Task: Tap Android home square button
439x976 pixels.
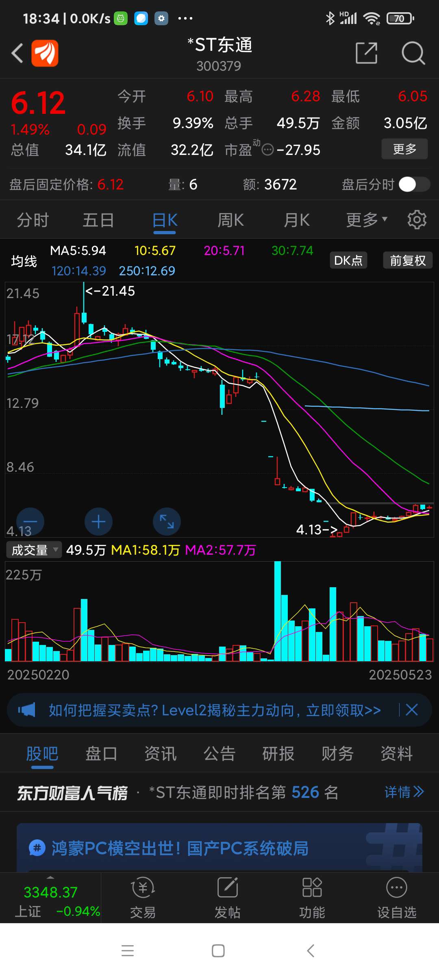Action: click(x=218, y=951)
